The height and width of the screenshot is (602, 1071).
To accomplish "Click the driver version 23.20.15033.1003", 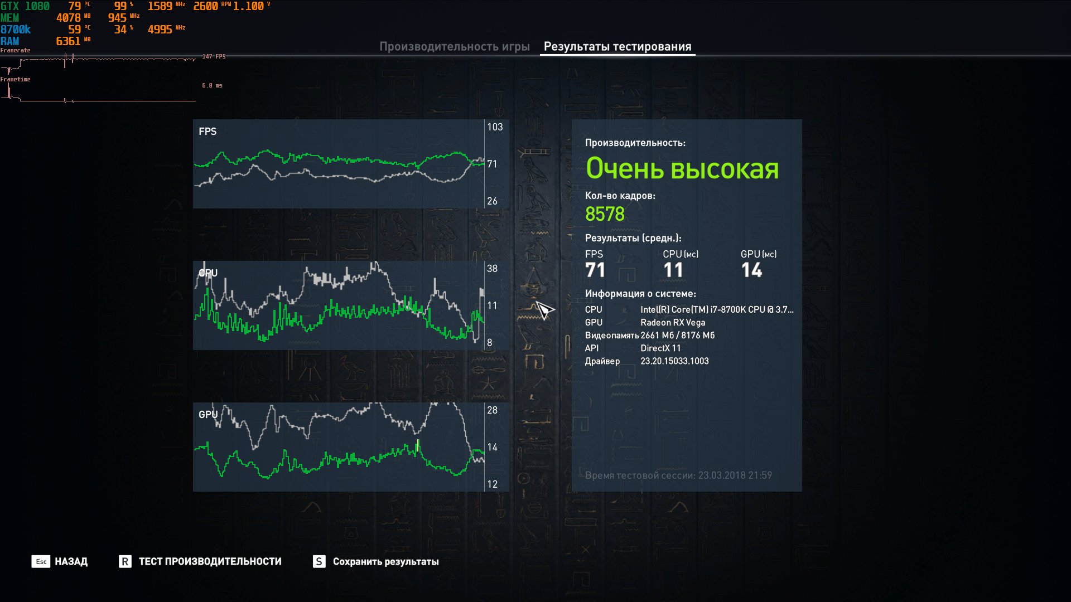I will [x=674, y=361].
